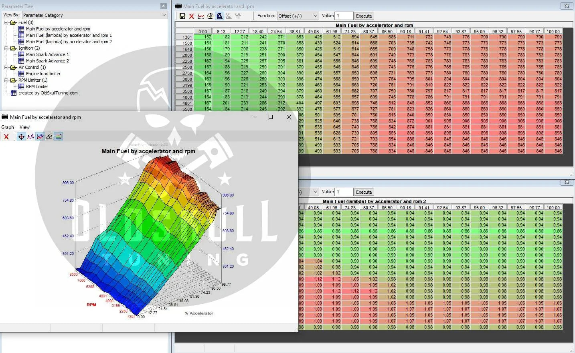
Task: Select Main Spark Advance 1 in the tree
Action: click(47, 54)
